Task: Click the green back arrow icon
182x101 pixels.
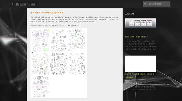Action: point(13,4)
